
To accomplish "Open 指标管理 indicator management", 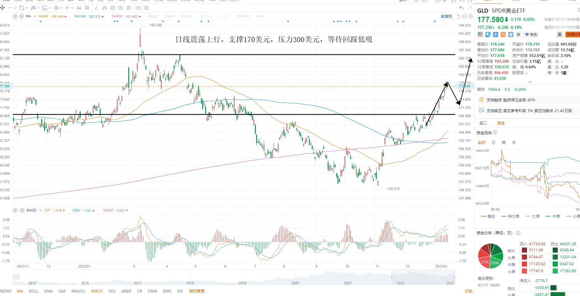I will pos(197,291).
